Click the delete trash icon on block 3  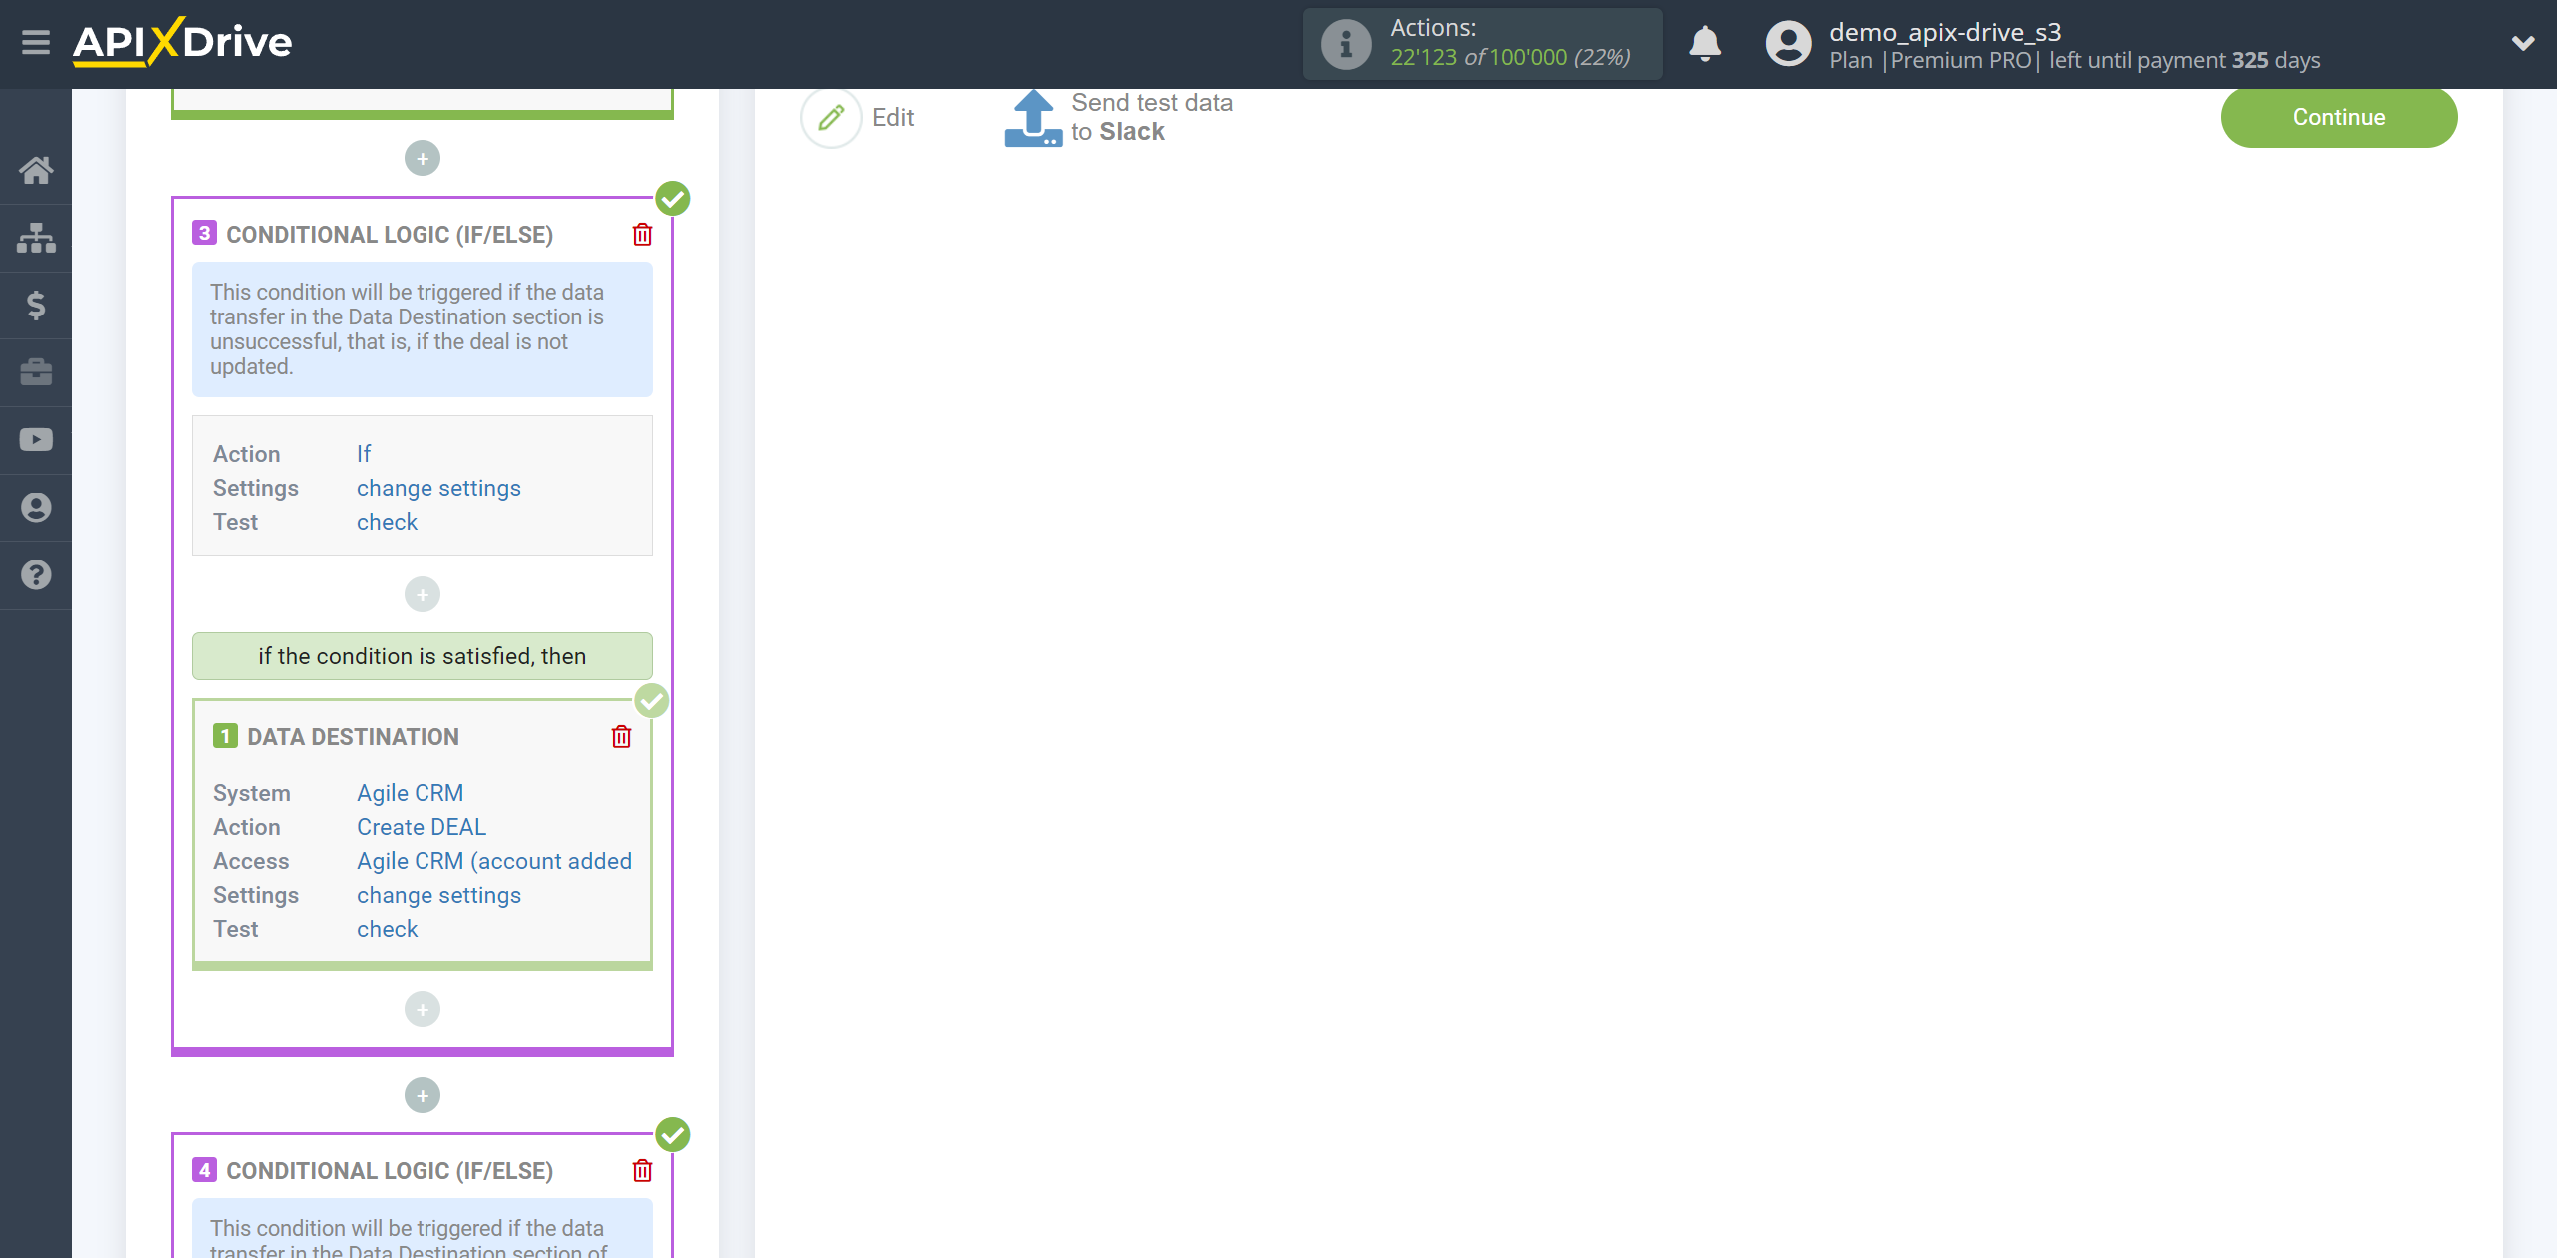click(x=642, y=235)
